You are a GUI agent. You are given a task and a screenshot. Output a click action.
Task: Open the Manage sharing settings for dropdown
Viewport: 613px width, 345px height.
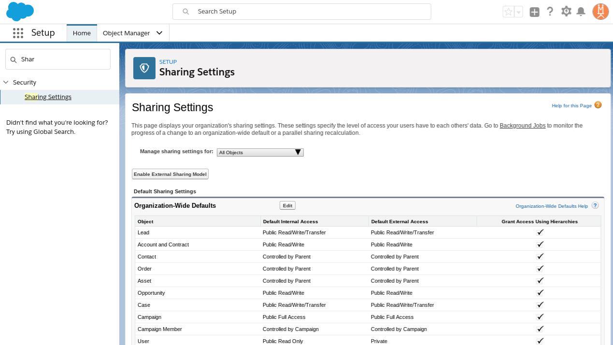(x=260, y=152)
